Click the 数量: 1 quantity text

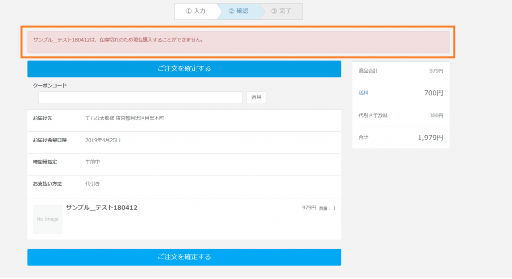click(x=327, y=208)
